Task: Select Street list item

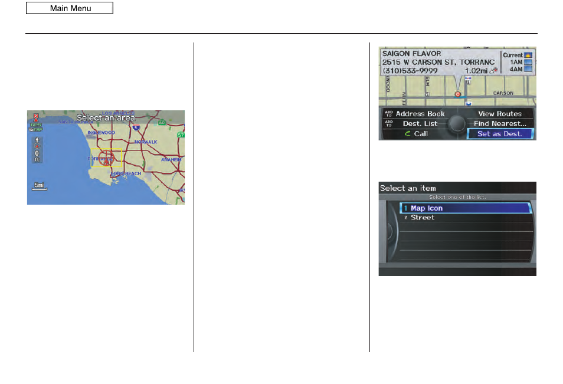Action: pyautogui.click(x=466, y=218)
